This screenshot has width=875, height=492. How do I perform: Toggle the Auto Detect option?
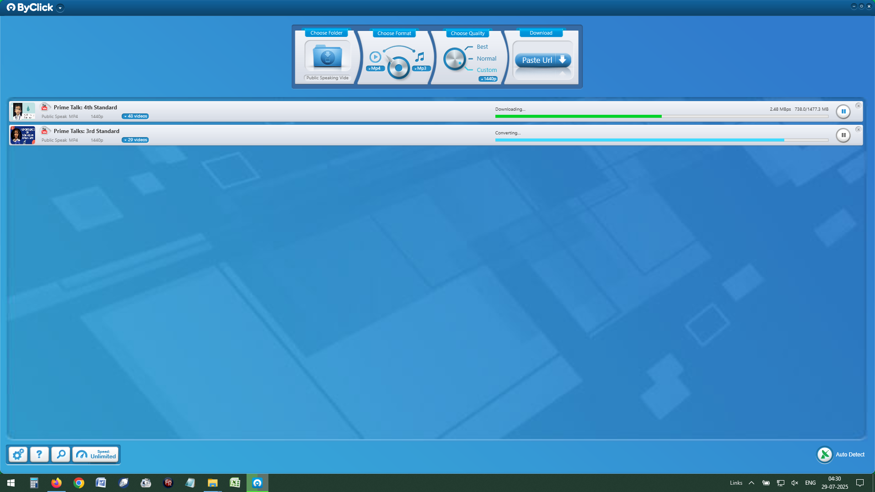coord(824,454)
